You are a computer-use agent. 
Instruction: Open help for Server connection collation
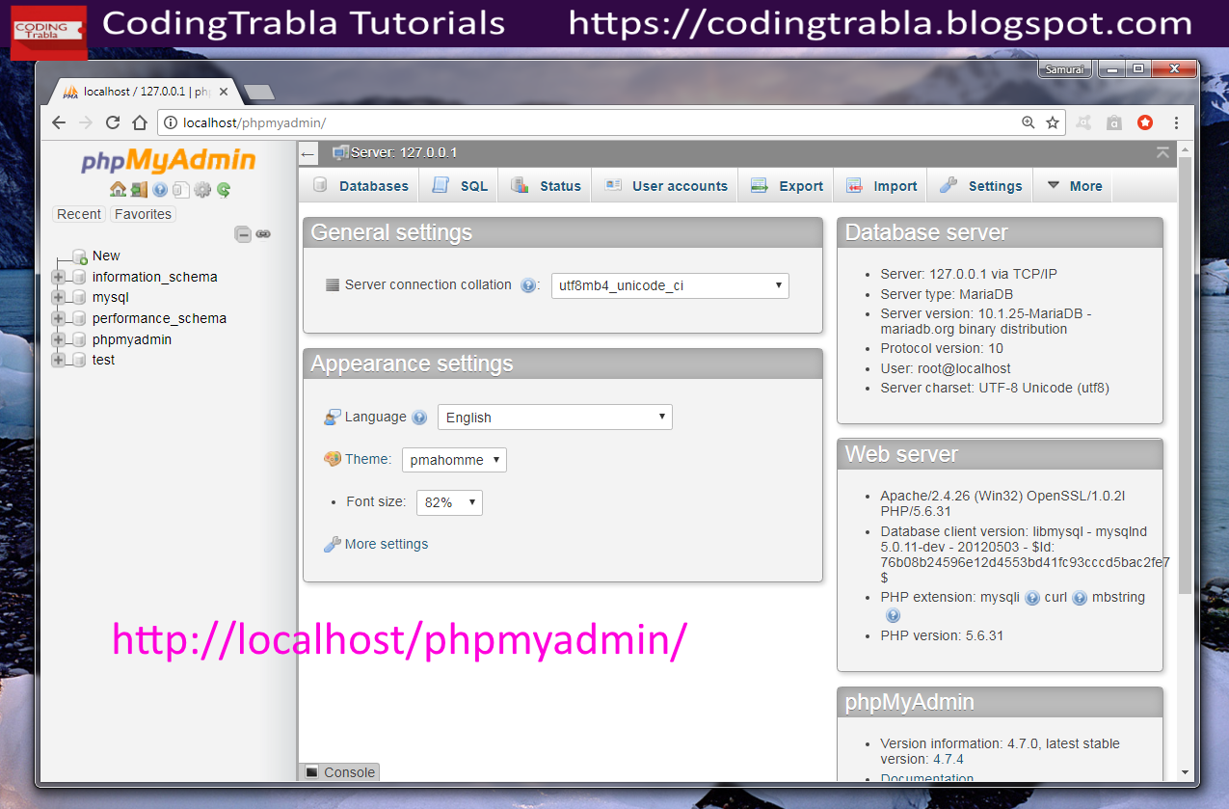(527, 285)
